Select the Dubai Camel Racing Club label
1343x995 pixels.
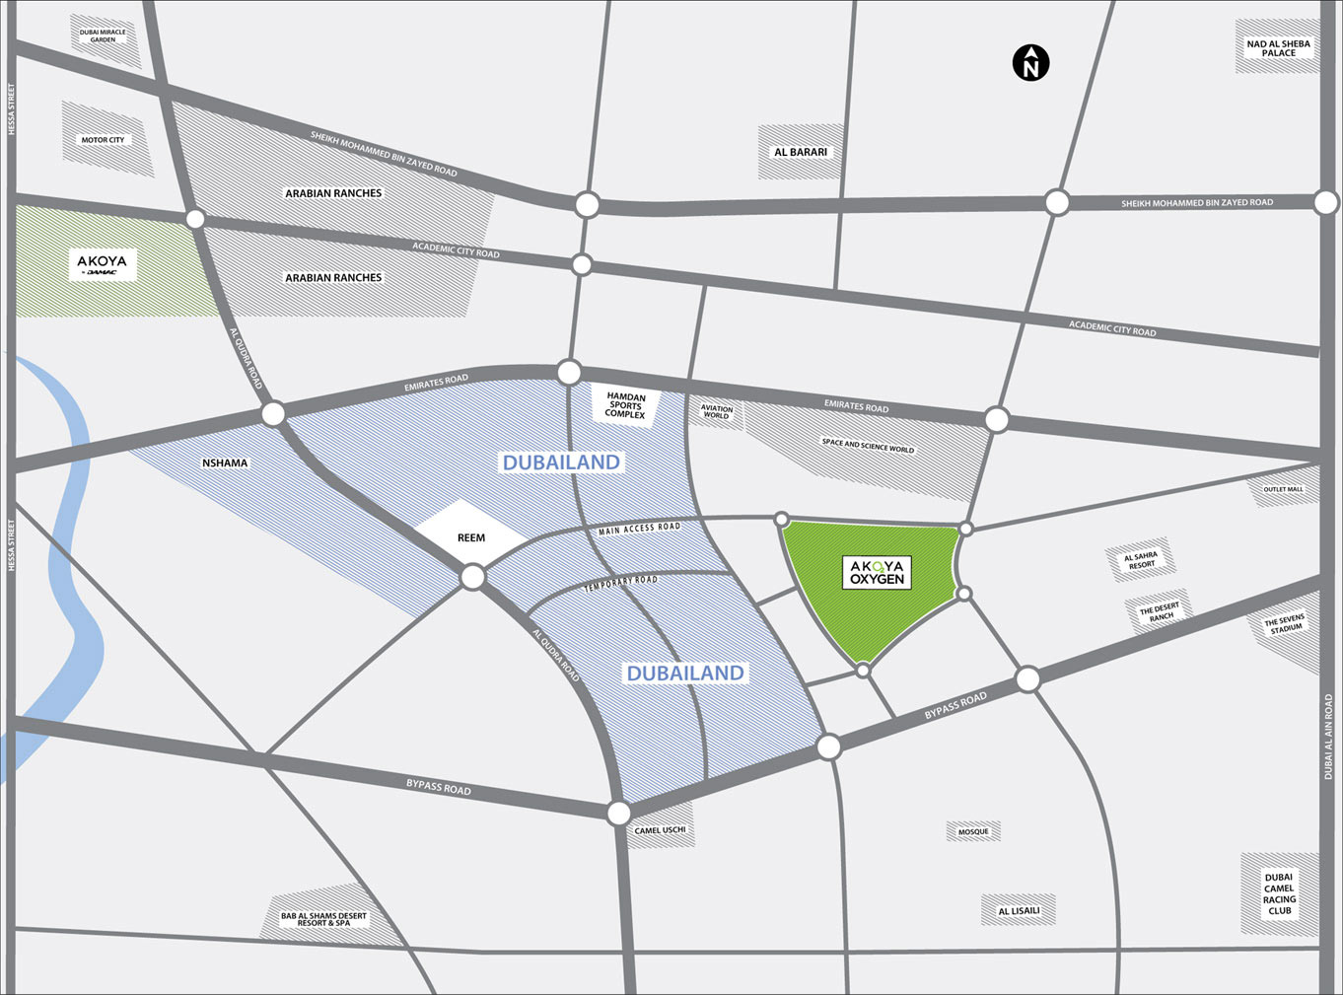(1279, 893)
